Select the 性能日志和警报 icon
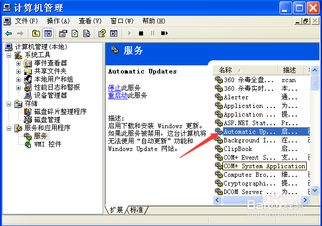Image resolution: width=322 pixels, height=226 pixels. pos(28,88)
